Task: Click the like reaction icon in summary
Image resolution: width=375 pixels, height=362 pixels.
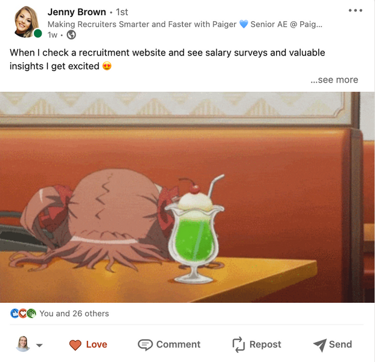Action: [14, 314]
